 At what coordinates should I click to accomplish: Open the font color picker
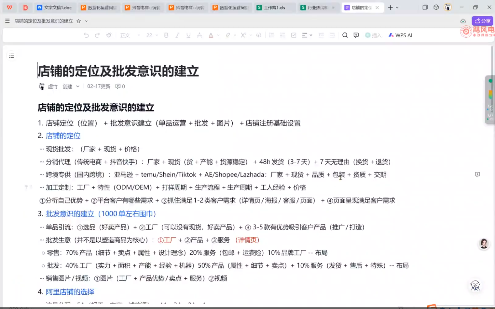point(211,35)
